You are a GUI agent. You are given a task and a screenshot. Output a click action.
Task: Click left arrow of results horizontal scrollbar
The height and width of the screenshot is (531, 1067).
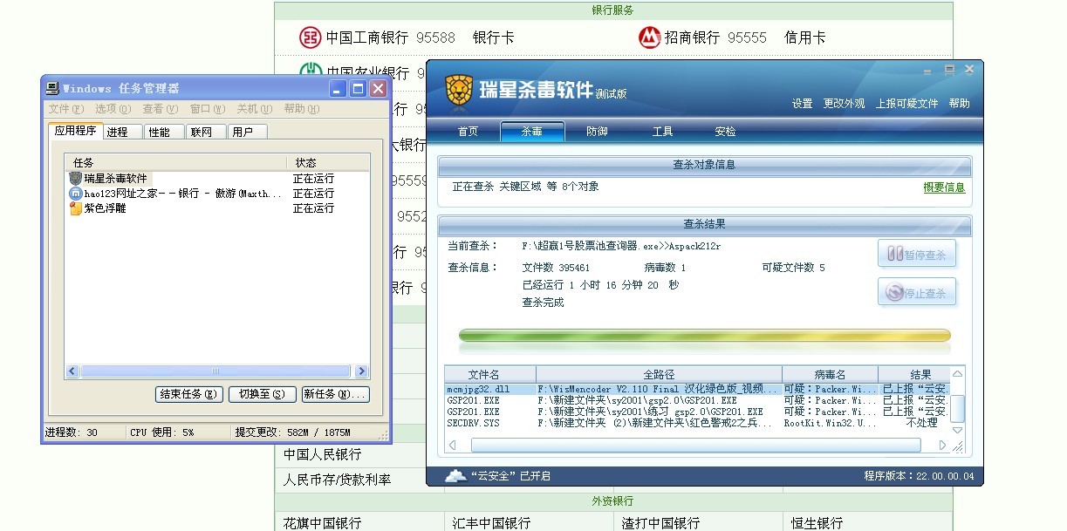[453, 445]
